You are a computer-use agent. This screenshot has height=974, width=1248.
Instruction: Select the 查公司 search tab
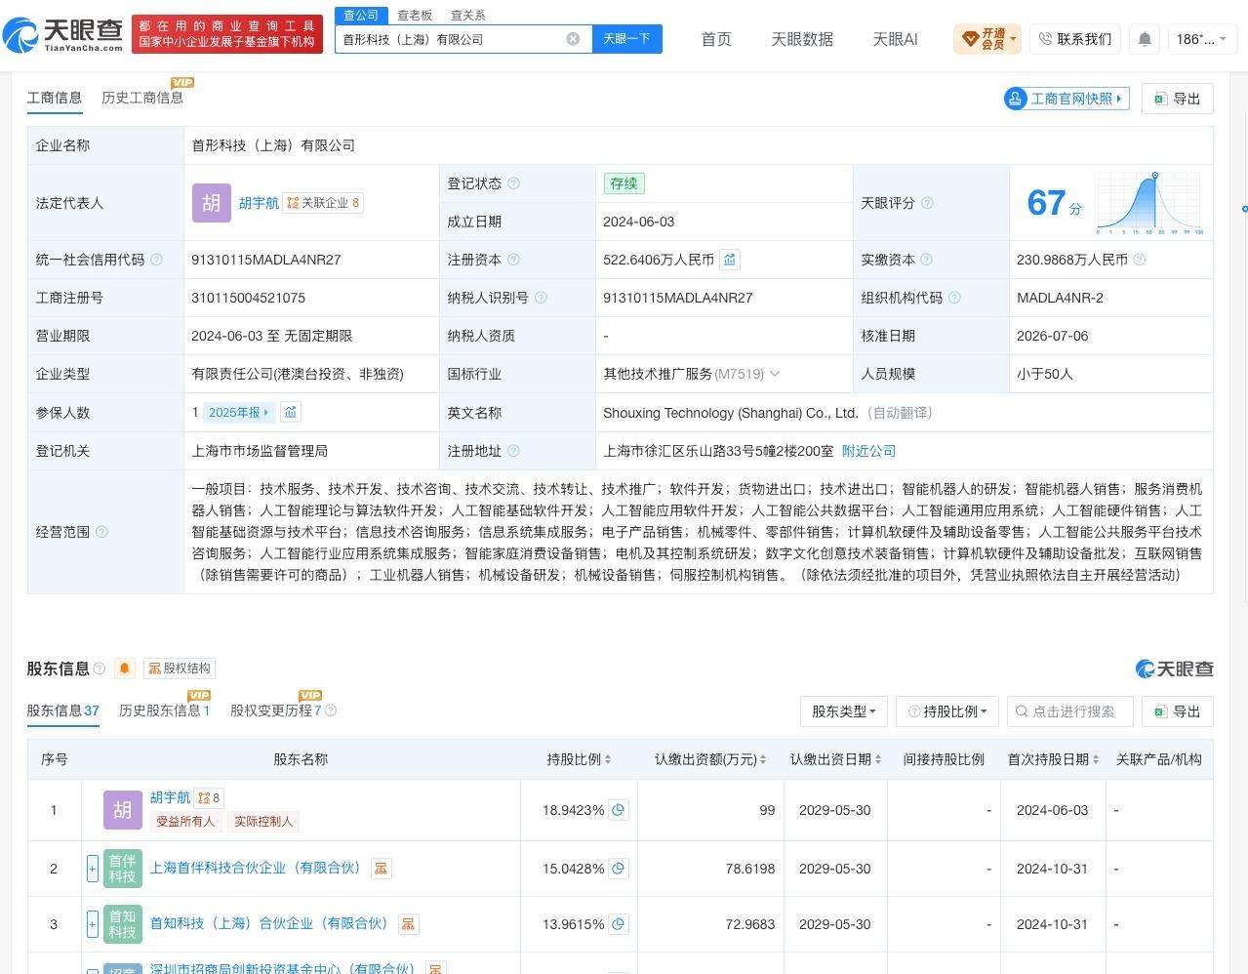tap(361, 15)
